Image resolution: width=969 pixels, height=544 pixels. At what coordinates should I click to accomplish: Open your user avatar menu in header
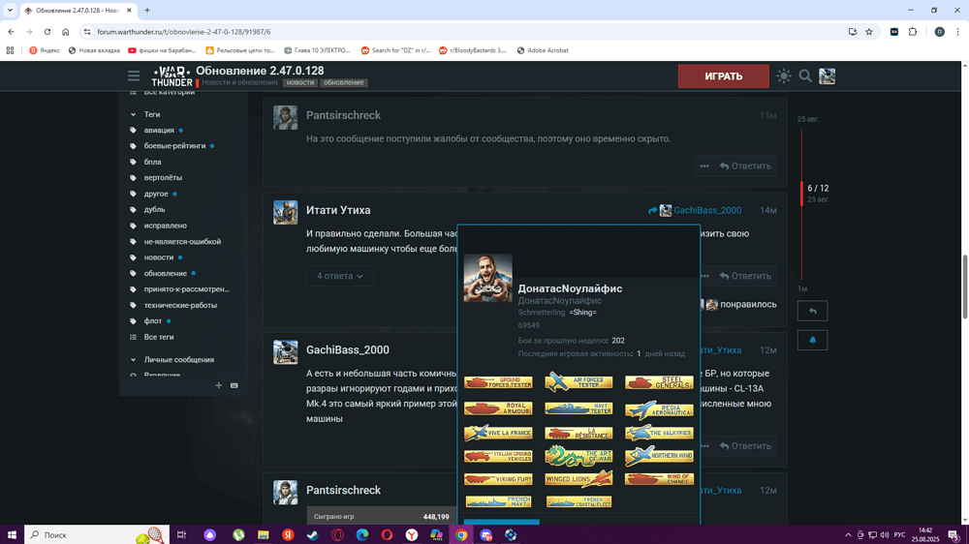(827, 76)
